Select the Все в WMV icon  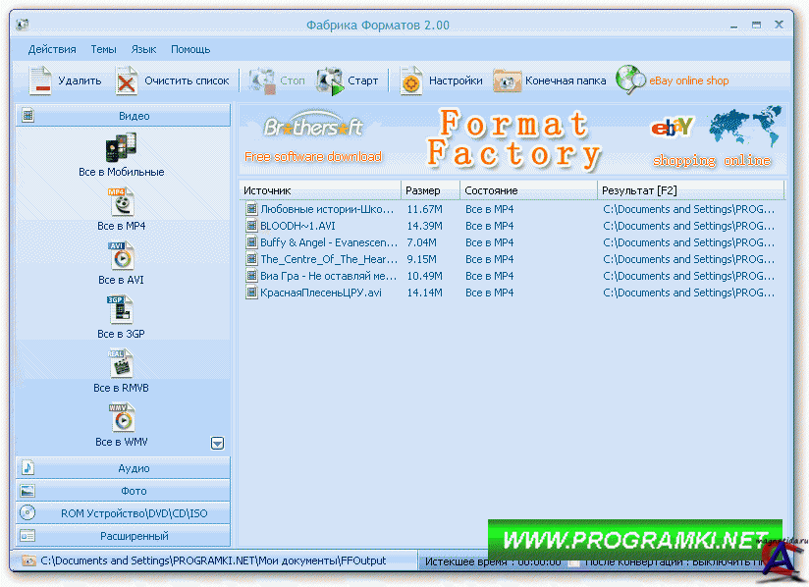tap(123, 418)
